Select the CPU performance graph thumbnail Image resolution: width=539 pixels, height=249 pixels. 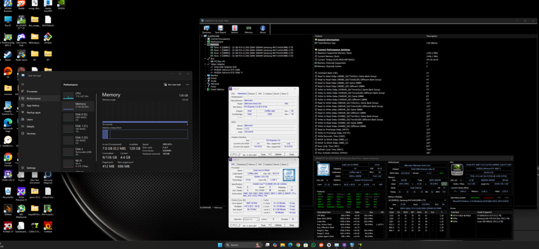(x=69, y=95)
